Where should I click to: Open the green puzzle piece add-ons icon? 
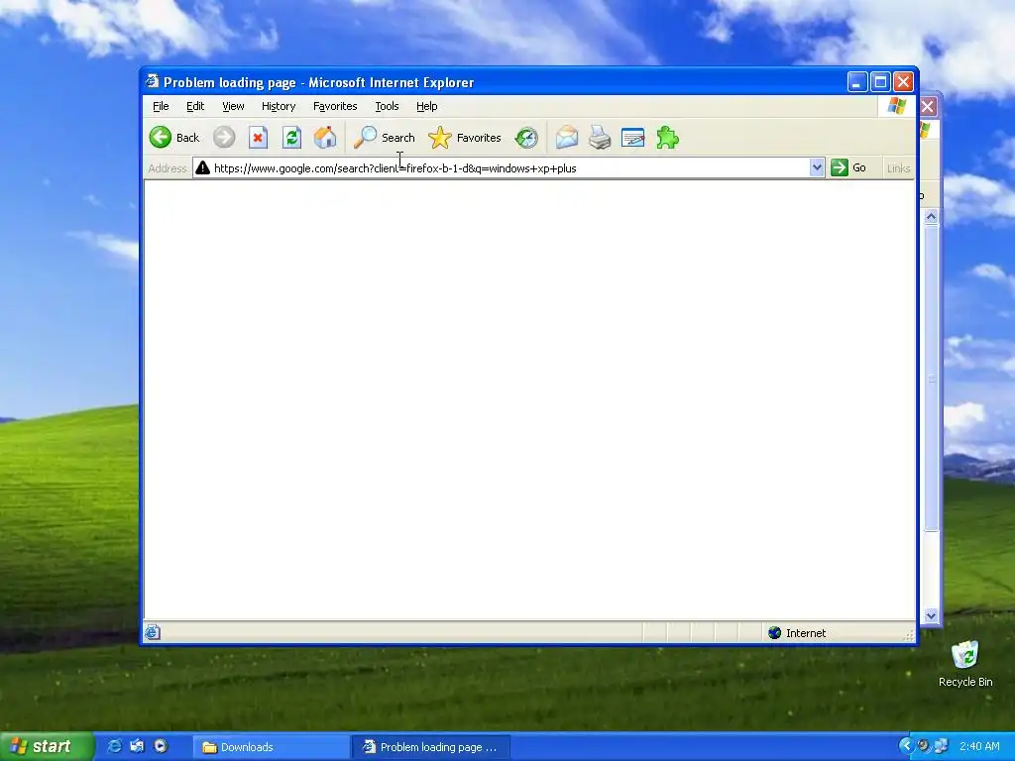point(667,137)
